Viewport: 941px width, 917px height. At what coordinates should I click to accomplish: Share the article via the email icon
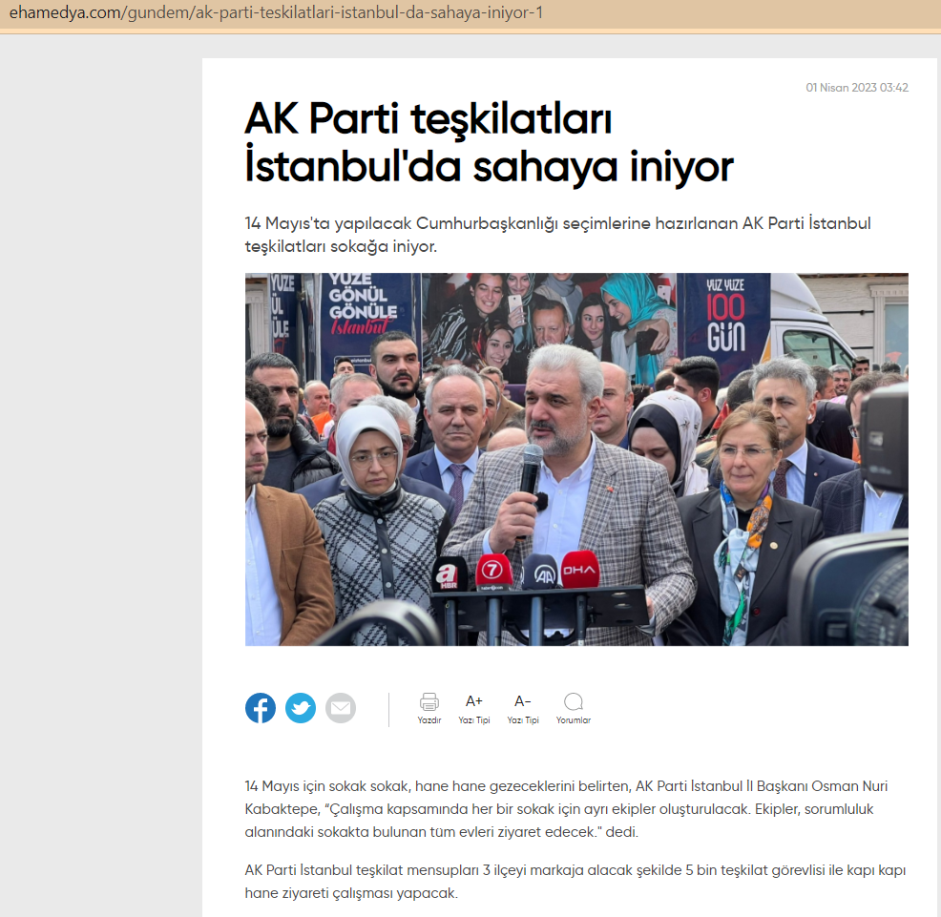coord(341,708)
